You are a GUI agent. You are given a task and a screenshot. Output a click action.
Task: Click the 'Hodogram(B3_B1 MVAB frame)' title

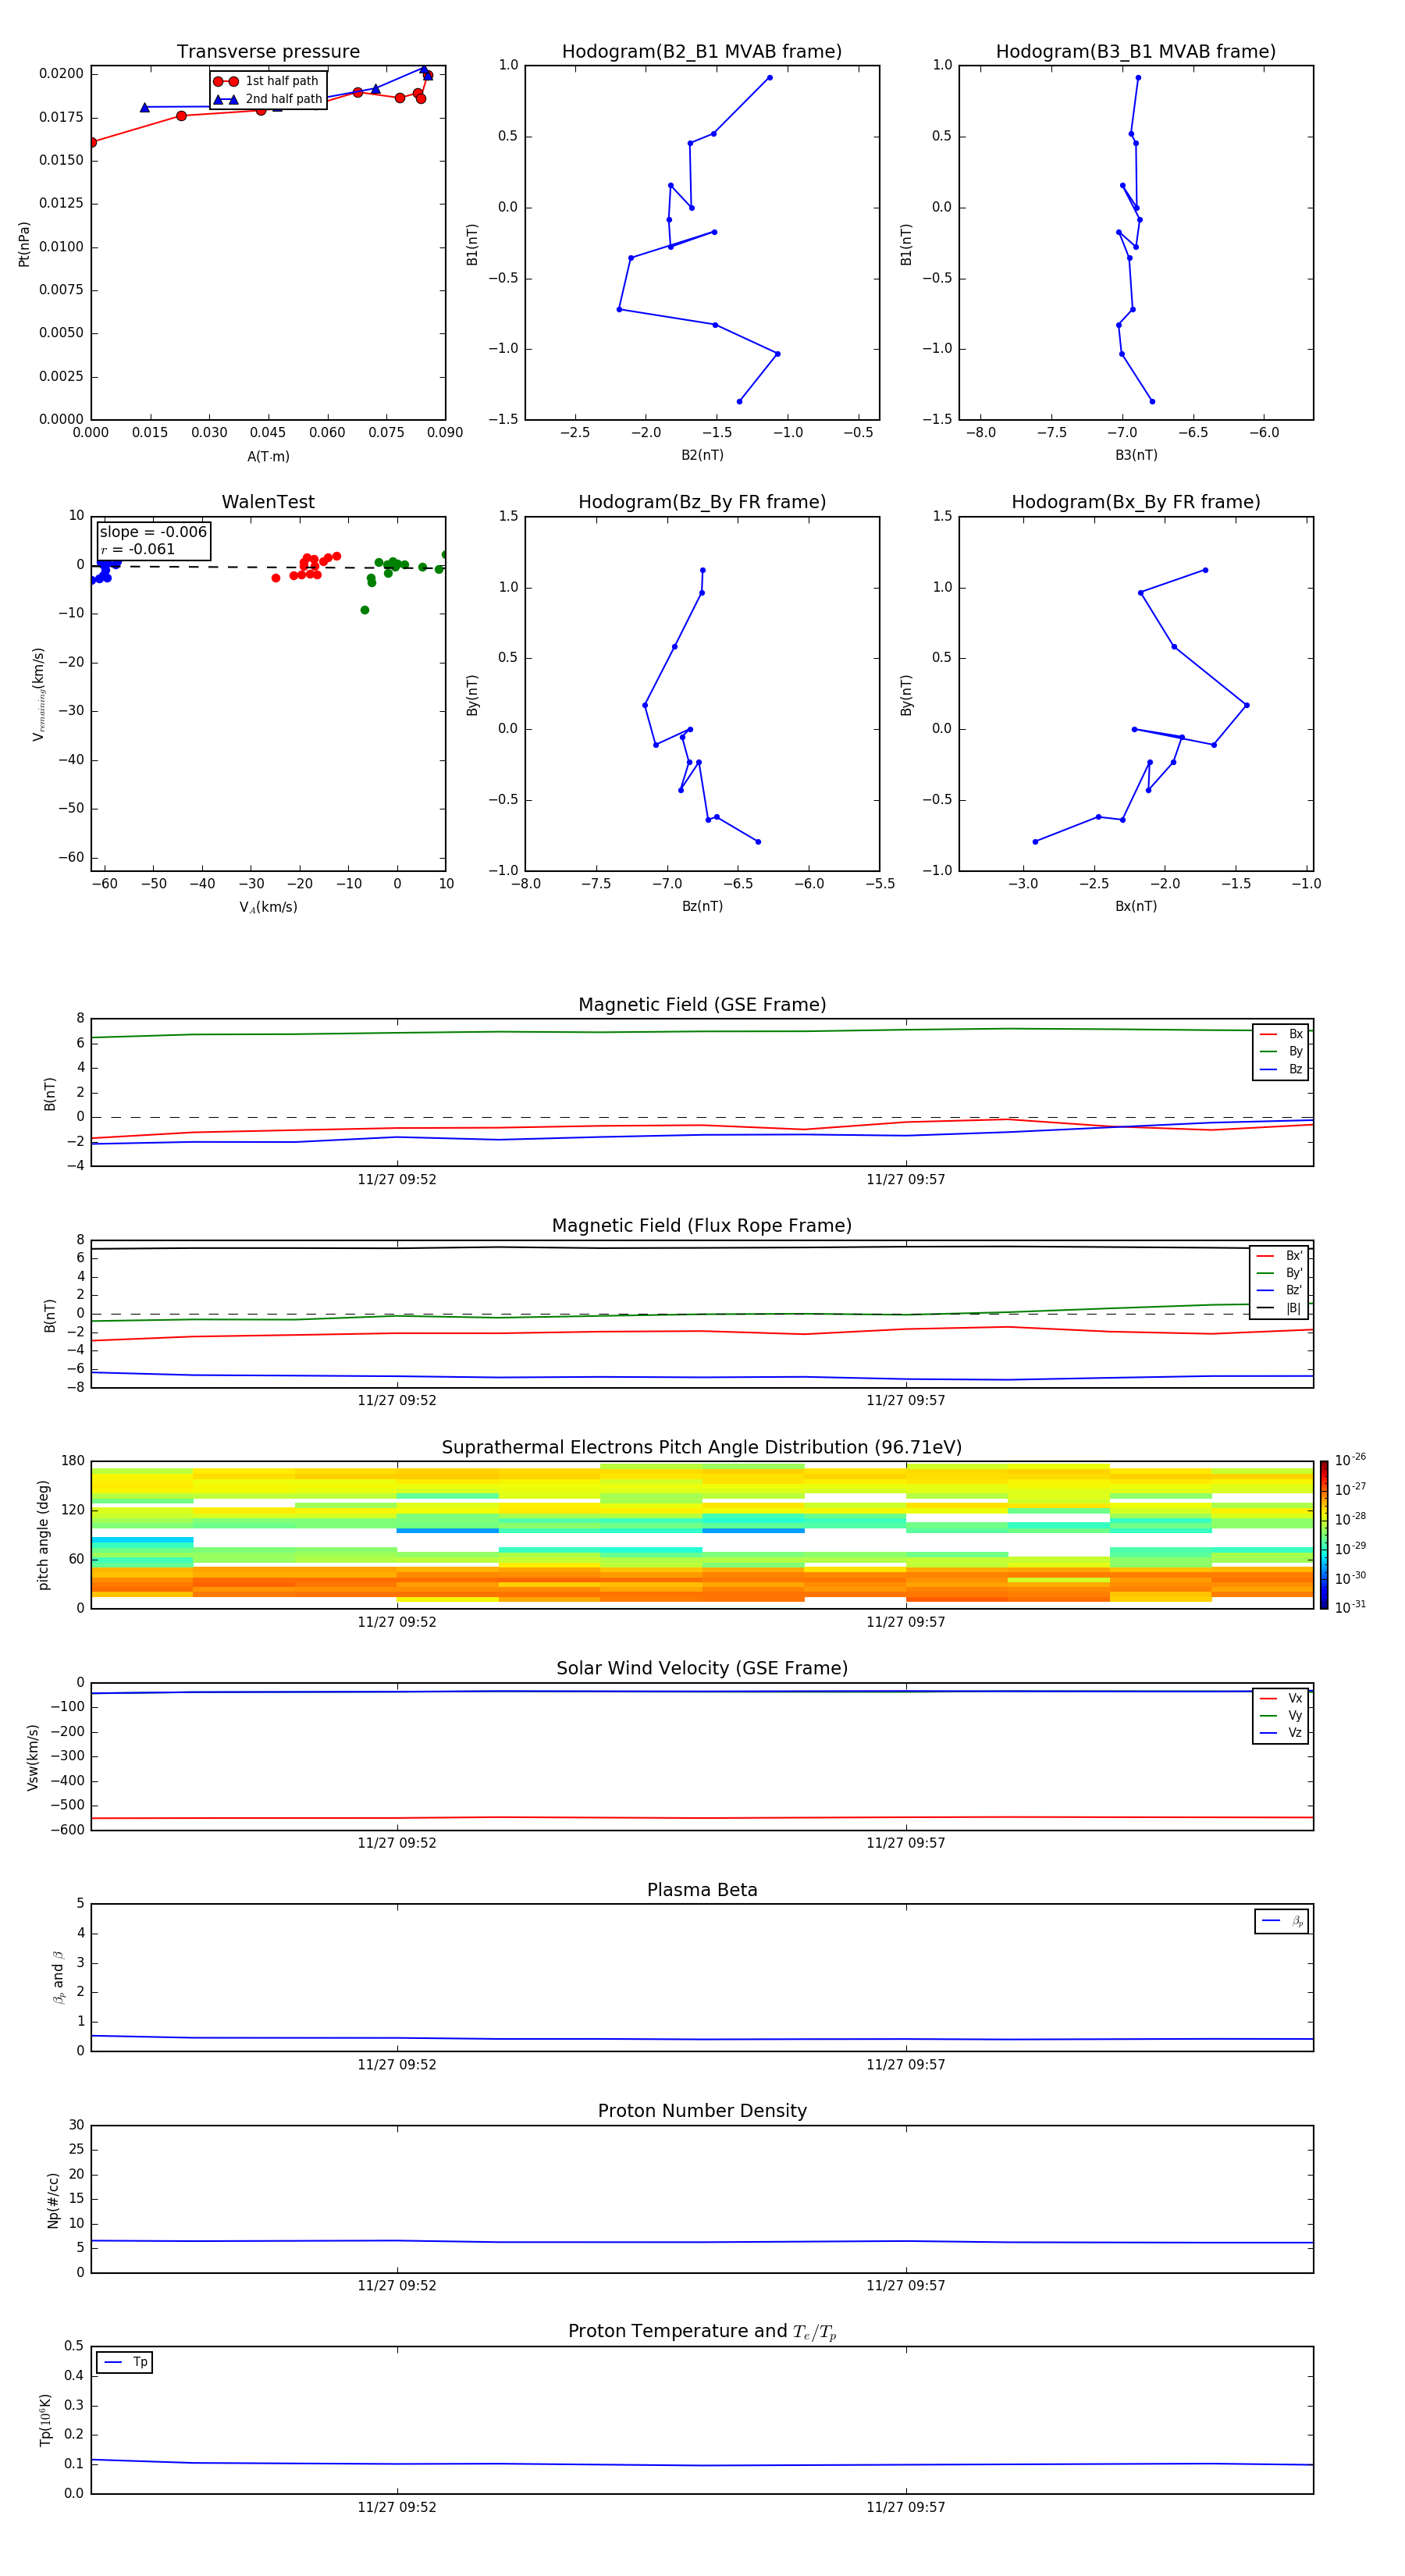[1136, 52]
